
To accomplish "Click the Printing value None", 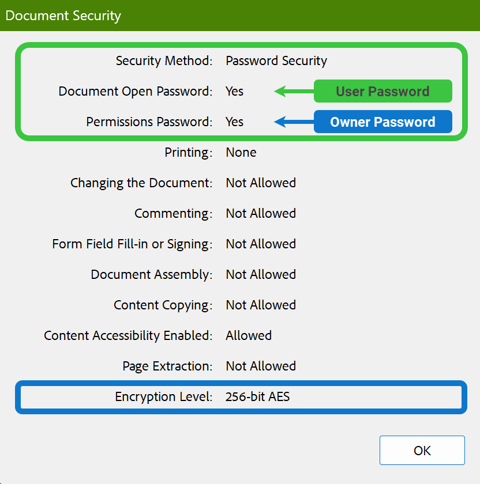I will coord(241,152).
